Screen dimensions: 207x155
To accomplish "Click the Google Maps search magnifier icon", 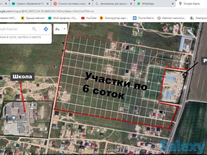I will (34, 29).
